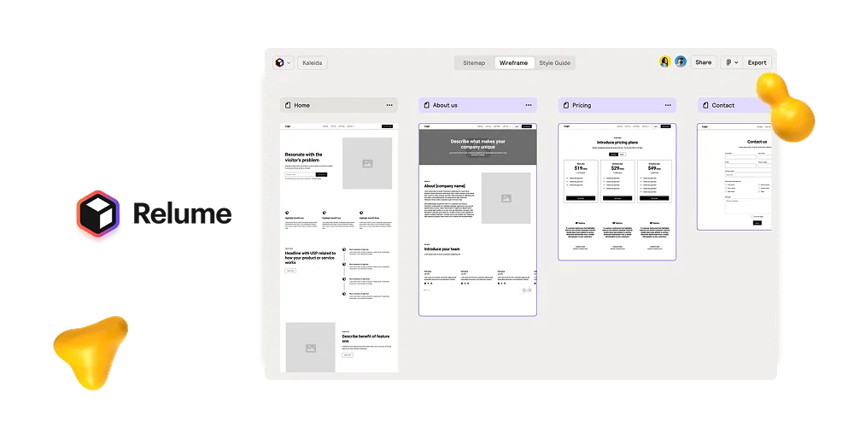
Task: Click the black button on the $49 plan
Action: click(x=654, y=198)
